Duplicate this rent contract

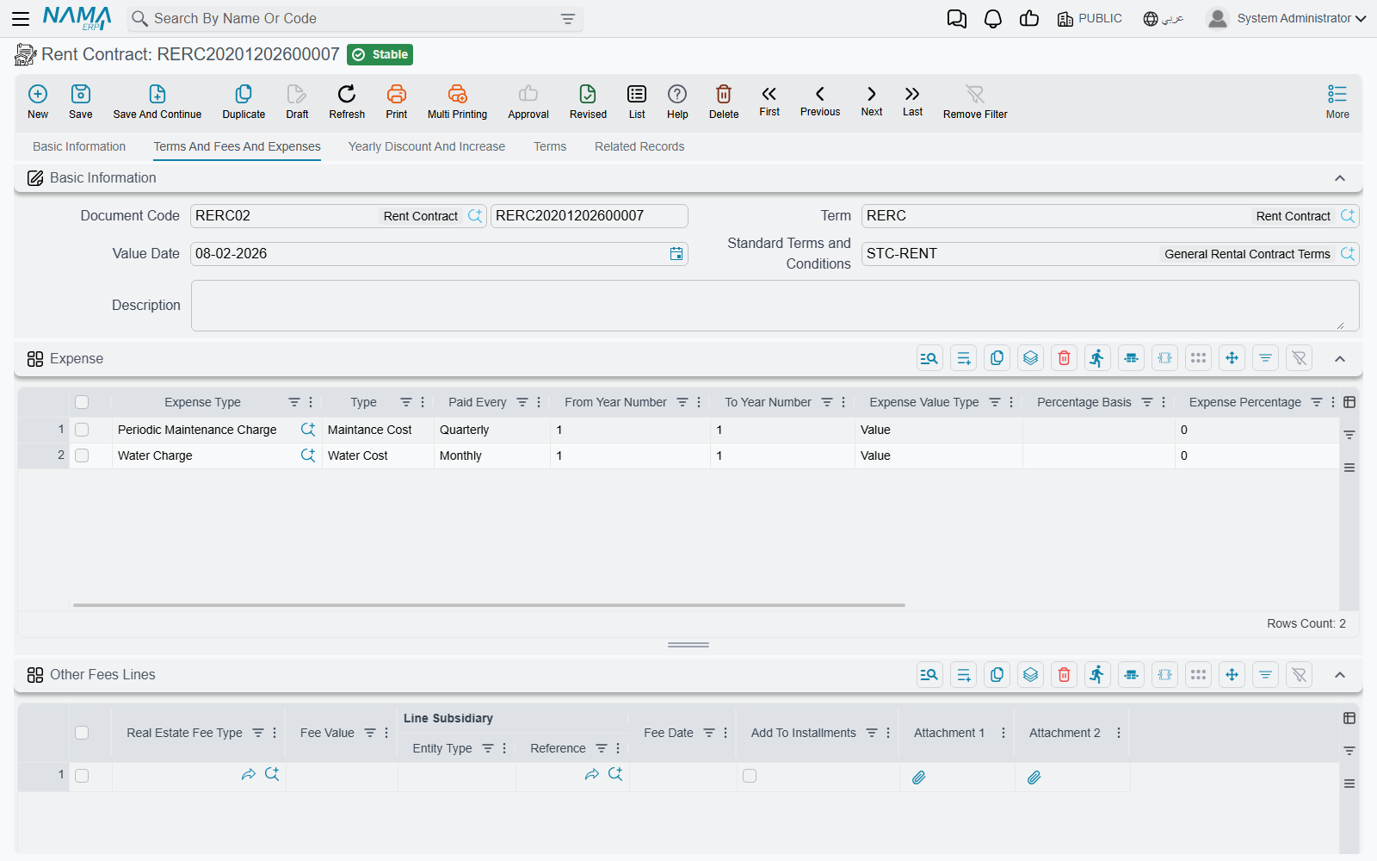tap(244, 102)
